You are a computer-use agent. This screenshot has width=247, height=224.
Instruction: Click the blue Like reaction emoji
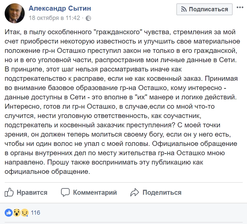(9, 212)
